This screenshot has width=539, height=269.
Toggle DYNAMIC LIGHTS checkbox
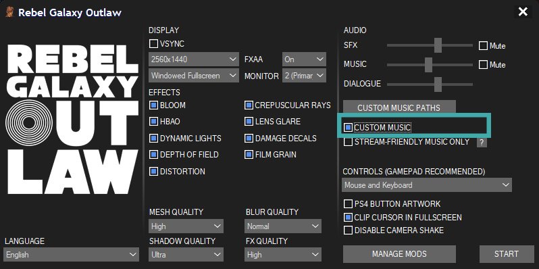[x=153, y=139]
